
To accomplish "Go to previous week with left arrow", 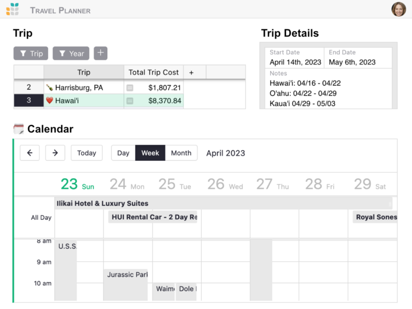I will tap(30, 153).
